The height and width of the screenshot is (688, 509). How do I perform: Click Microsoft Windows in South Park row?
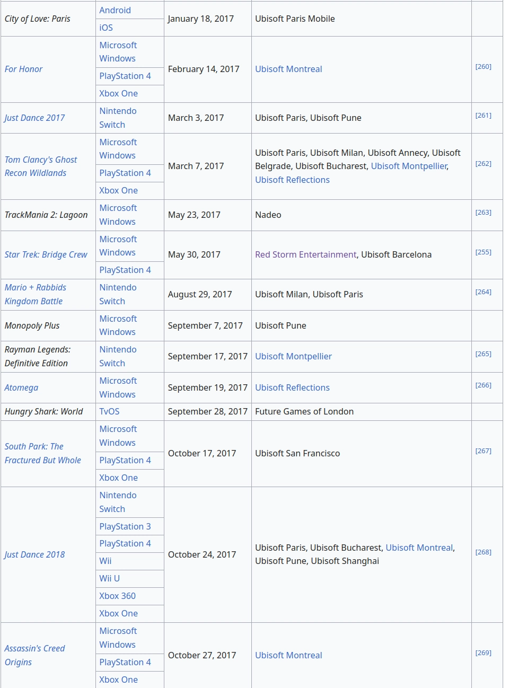118,436
